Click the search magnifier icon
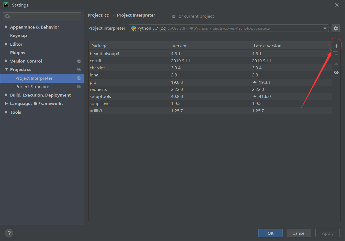 tap(8, 16)
